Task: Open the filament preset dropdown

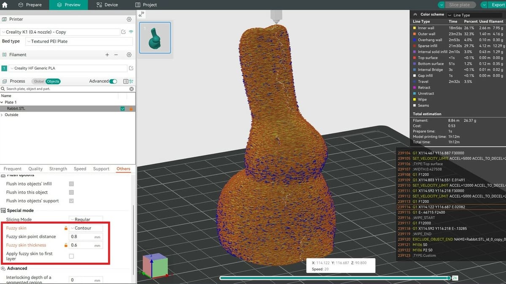Action: click(x=68, y=68)
